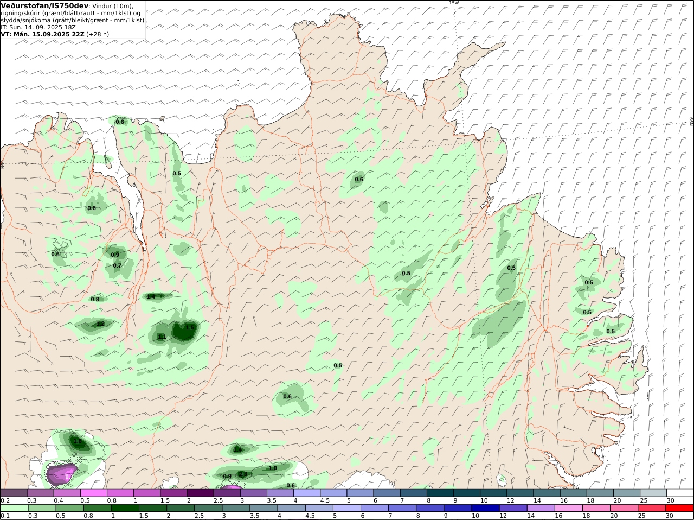
Task: Click the 1.4 map value north of 1.1
Action: pos(151,296)
